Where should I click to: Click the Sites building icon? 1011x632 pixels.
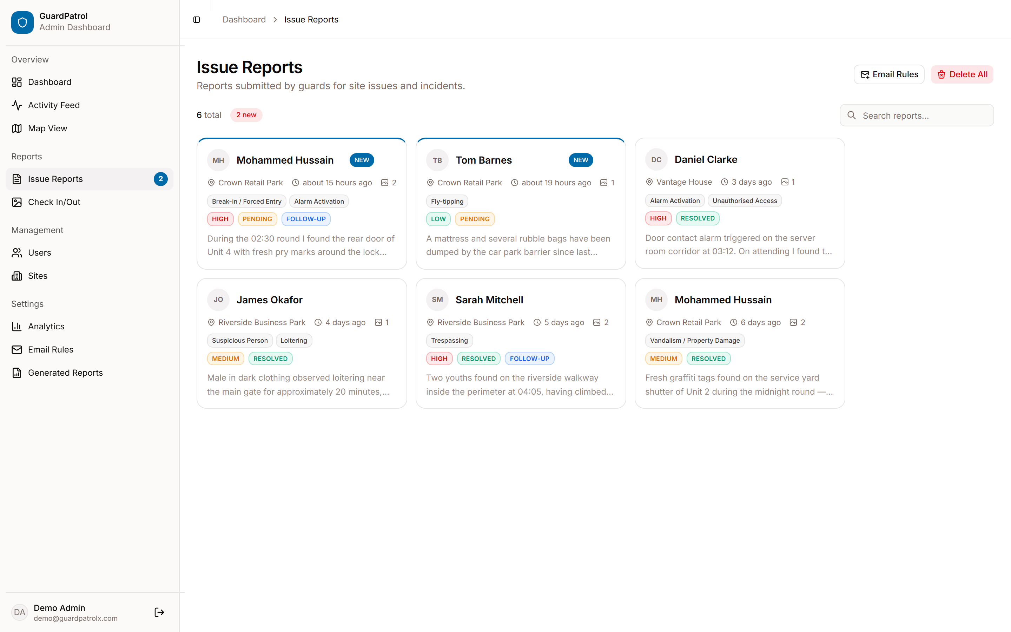(x=17, y=276)
